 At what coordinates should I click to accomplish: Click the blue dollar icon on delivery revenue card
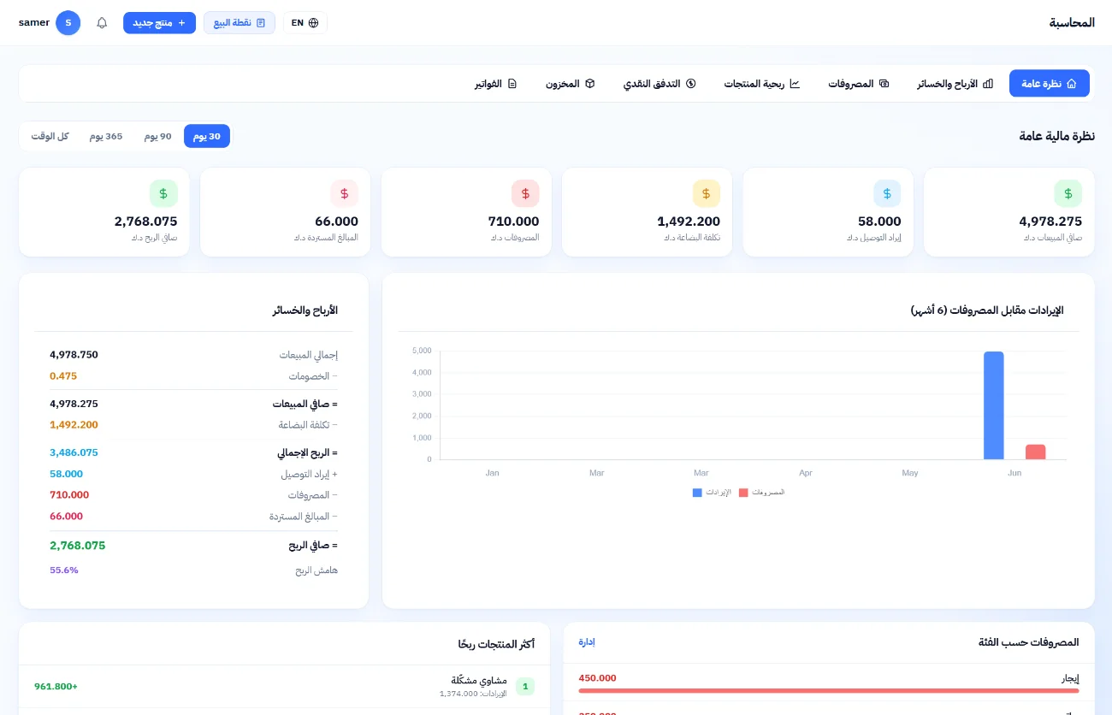click(x=887, y=193)
